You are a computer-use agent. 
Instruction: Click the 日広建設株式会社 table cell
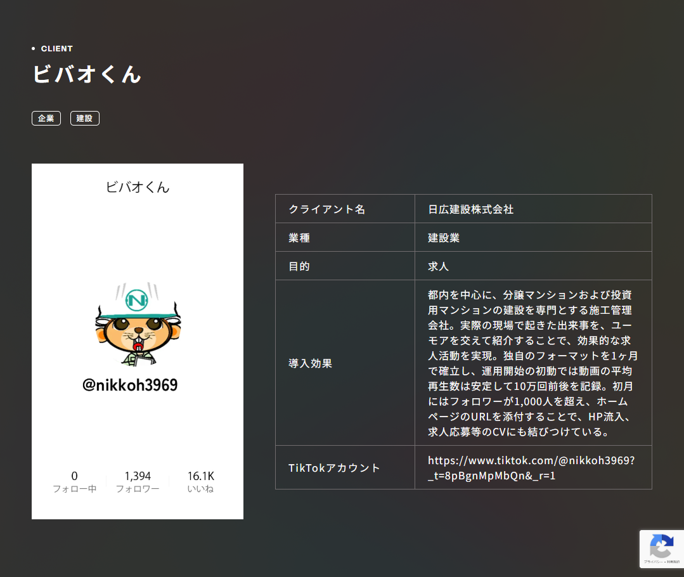[470, 208]
